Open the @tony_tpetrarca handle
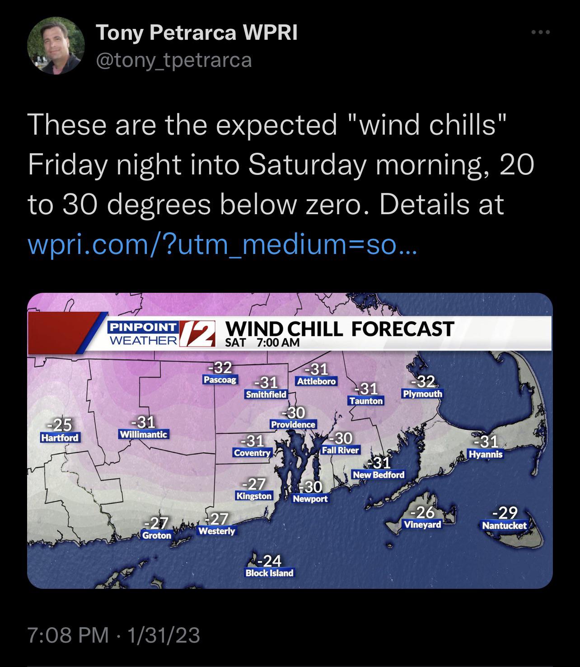This screenshot has height=667, width=580. (x=174, y=60)
